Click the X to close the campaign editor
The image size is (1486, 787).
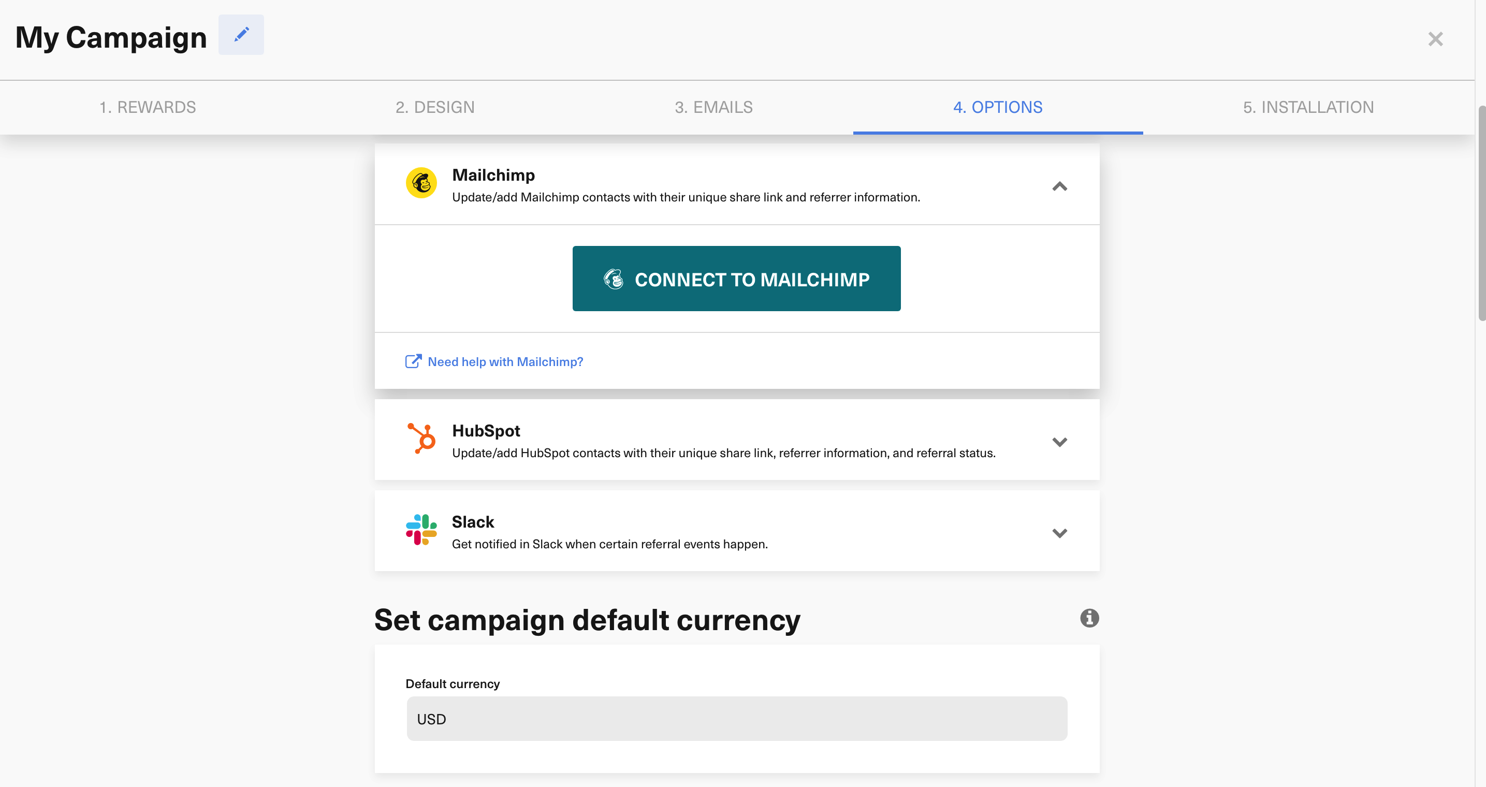(1435, 39)
